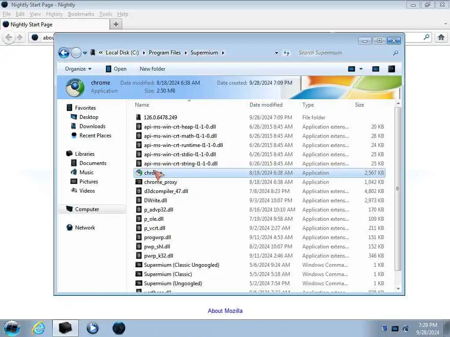This screenshot has height=337, width=450.
Task: Click the search magnifier icon in Explorer
Action: point(396,53)
